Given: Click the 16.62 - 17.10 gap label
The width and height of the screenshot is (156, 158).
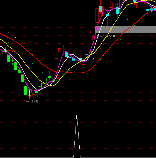Looking at the screenshot, I should [x=105, y=36].
